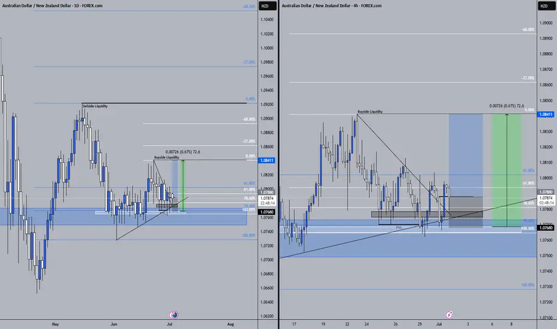Image resolution: width=557 pixels, height=329 pixels.
Task: Click the economic event flag icon on the 1D chart
Action: [174, 315]
